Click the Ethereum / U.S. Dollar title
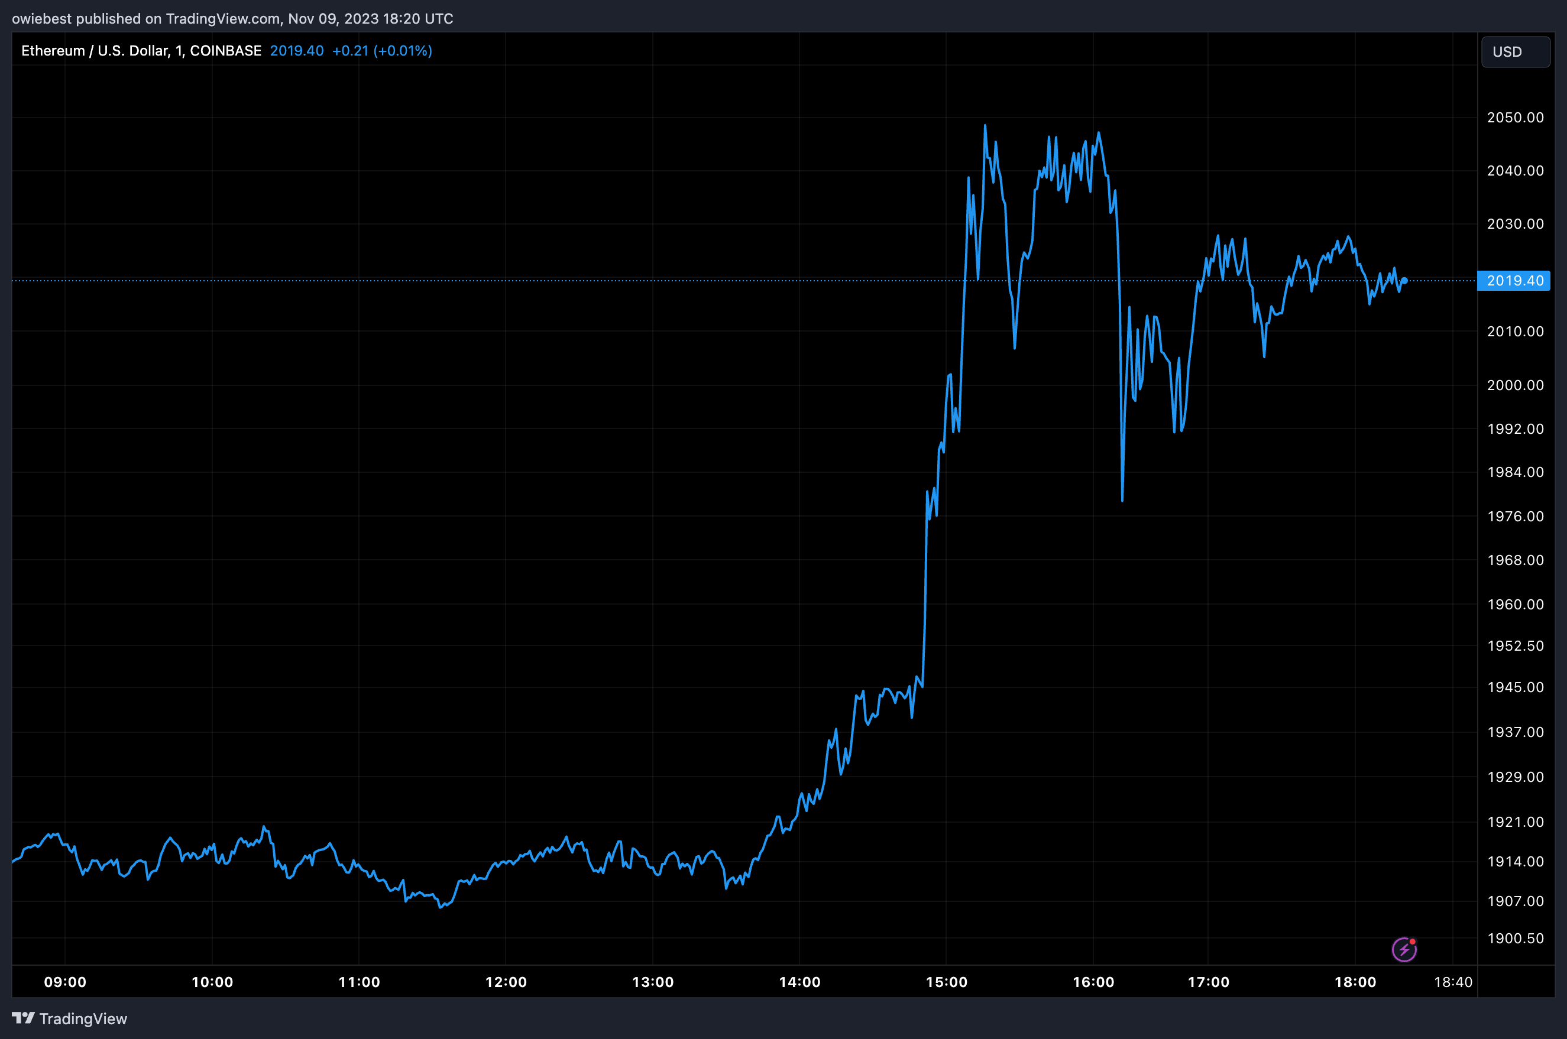 [x=141, y=51]
